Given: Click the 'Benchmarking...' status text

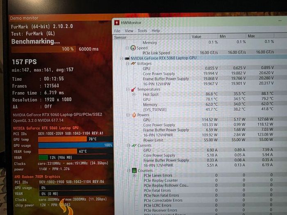Looking at the screenshot, I should click(x=36, y=41).
